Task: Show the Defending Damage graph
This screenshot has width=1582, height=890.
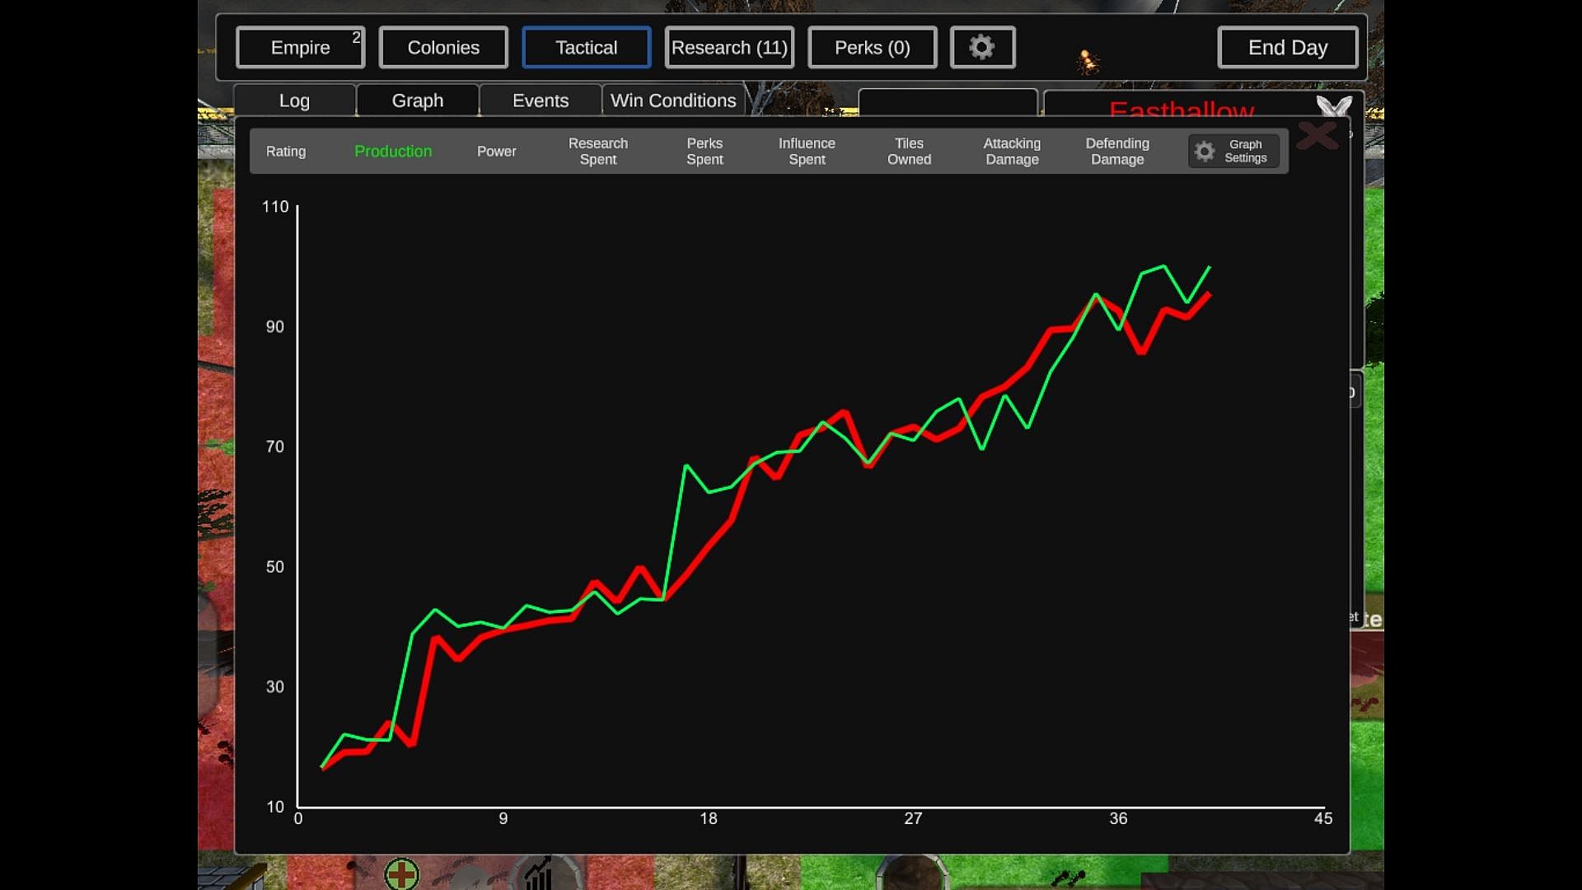Action: (x=1116, y=152)
